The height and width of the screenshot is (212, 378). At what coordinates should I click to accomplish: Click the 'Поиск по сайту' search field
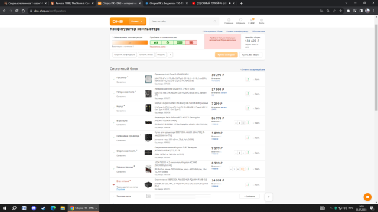click(182, 21)
